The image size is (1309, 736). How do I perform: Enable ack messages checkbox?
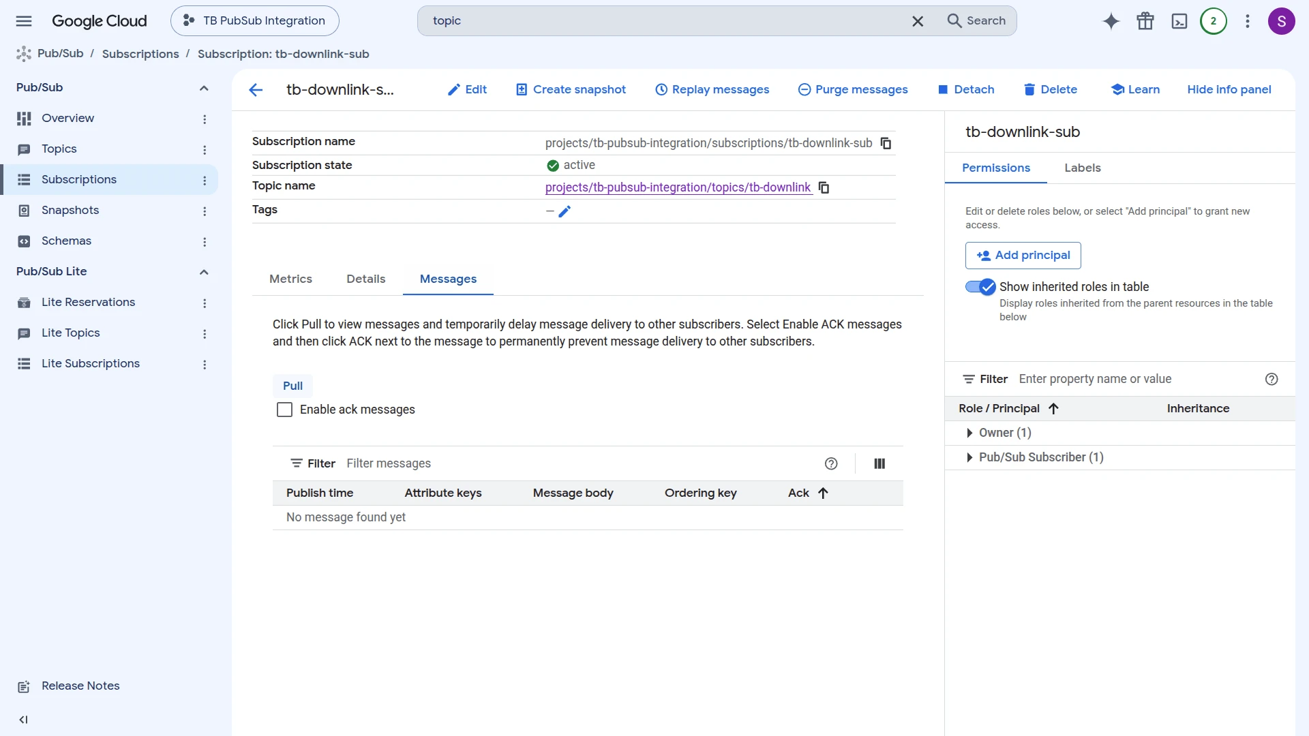coord(284,410)
